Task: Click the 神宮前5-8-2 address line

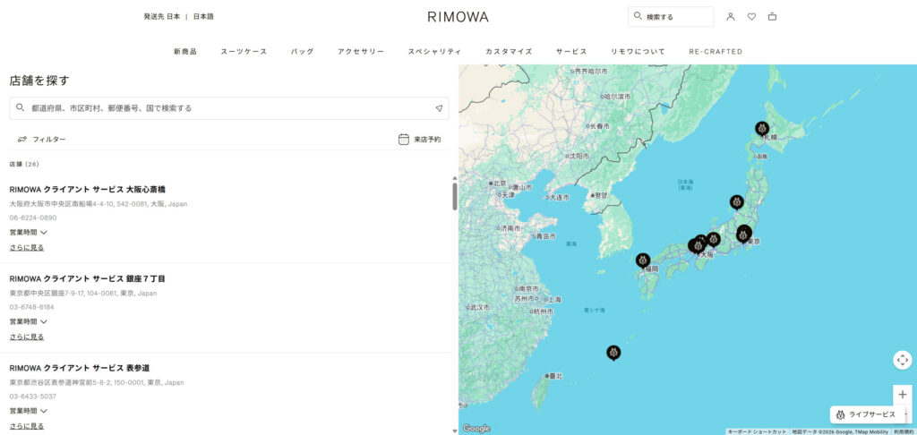Action: pos(97,383)
